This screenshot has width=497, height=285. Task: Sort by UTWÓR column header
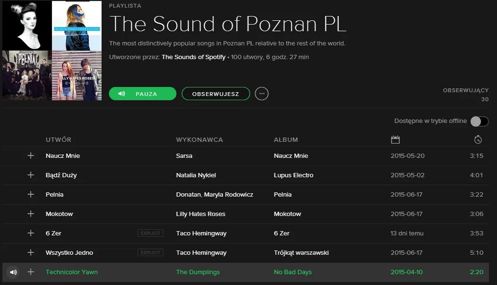[x=58, y=139]
